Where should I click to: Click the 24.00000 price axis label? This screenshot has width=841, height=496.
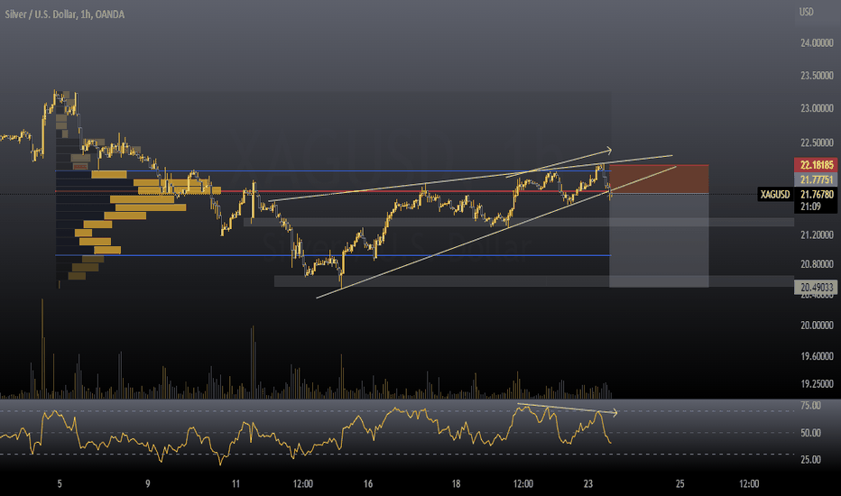tap(817, 43)
